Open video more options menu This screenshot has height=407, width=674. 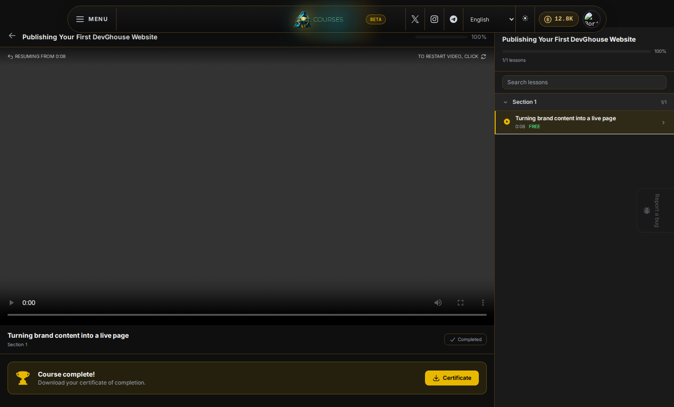click(483, 303)
